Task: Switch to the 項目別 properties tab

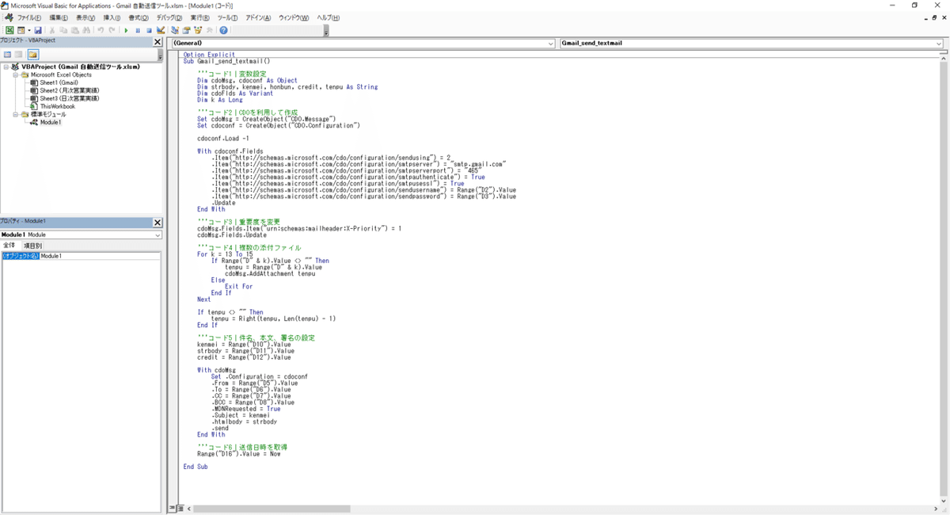Action: 32,246
